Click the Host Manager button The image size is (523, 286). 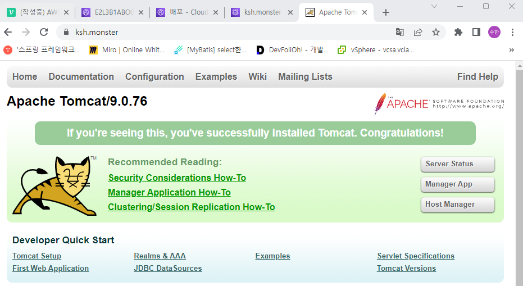[x=458, y=205]
